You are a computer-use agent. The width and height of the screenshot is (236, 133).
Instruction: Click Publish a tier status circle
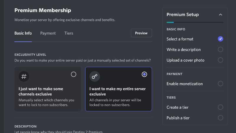(x=220, y=118)
